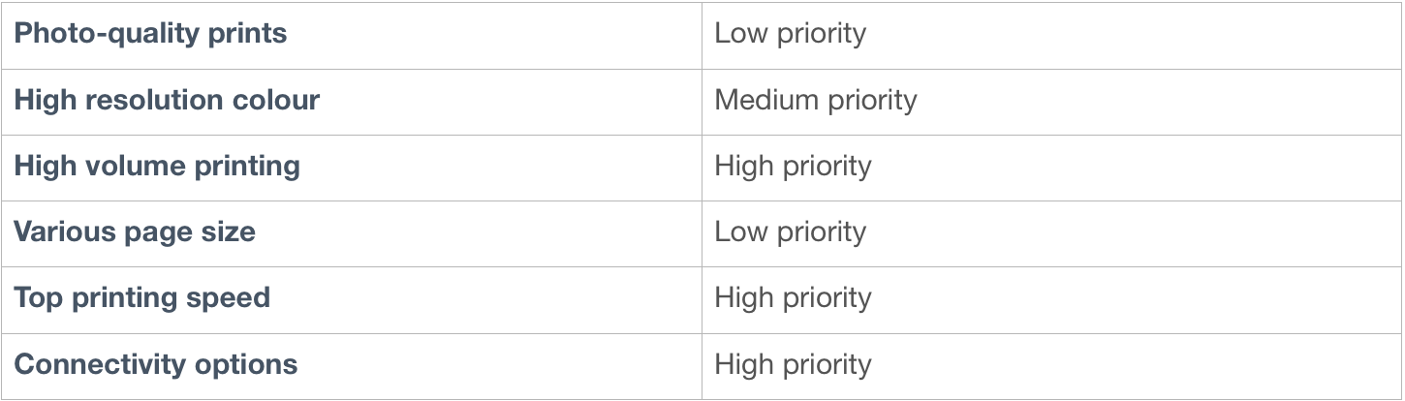The image size is (1405, 401).
Task: Click the "High volume printing" cell
Action: 157,166
